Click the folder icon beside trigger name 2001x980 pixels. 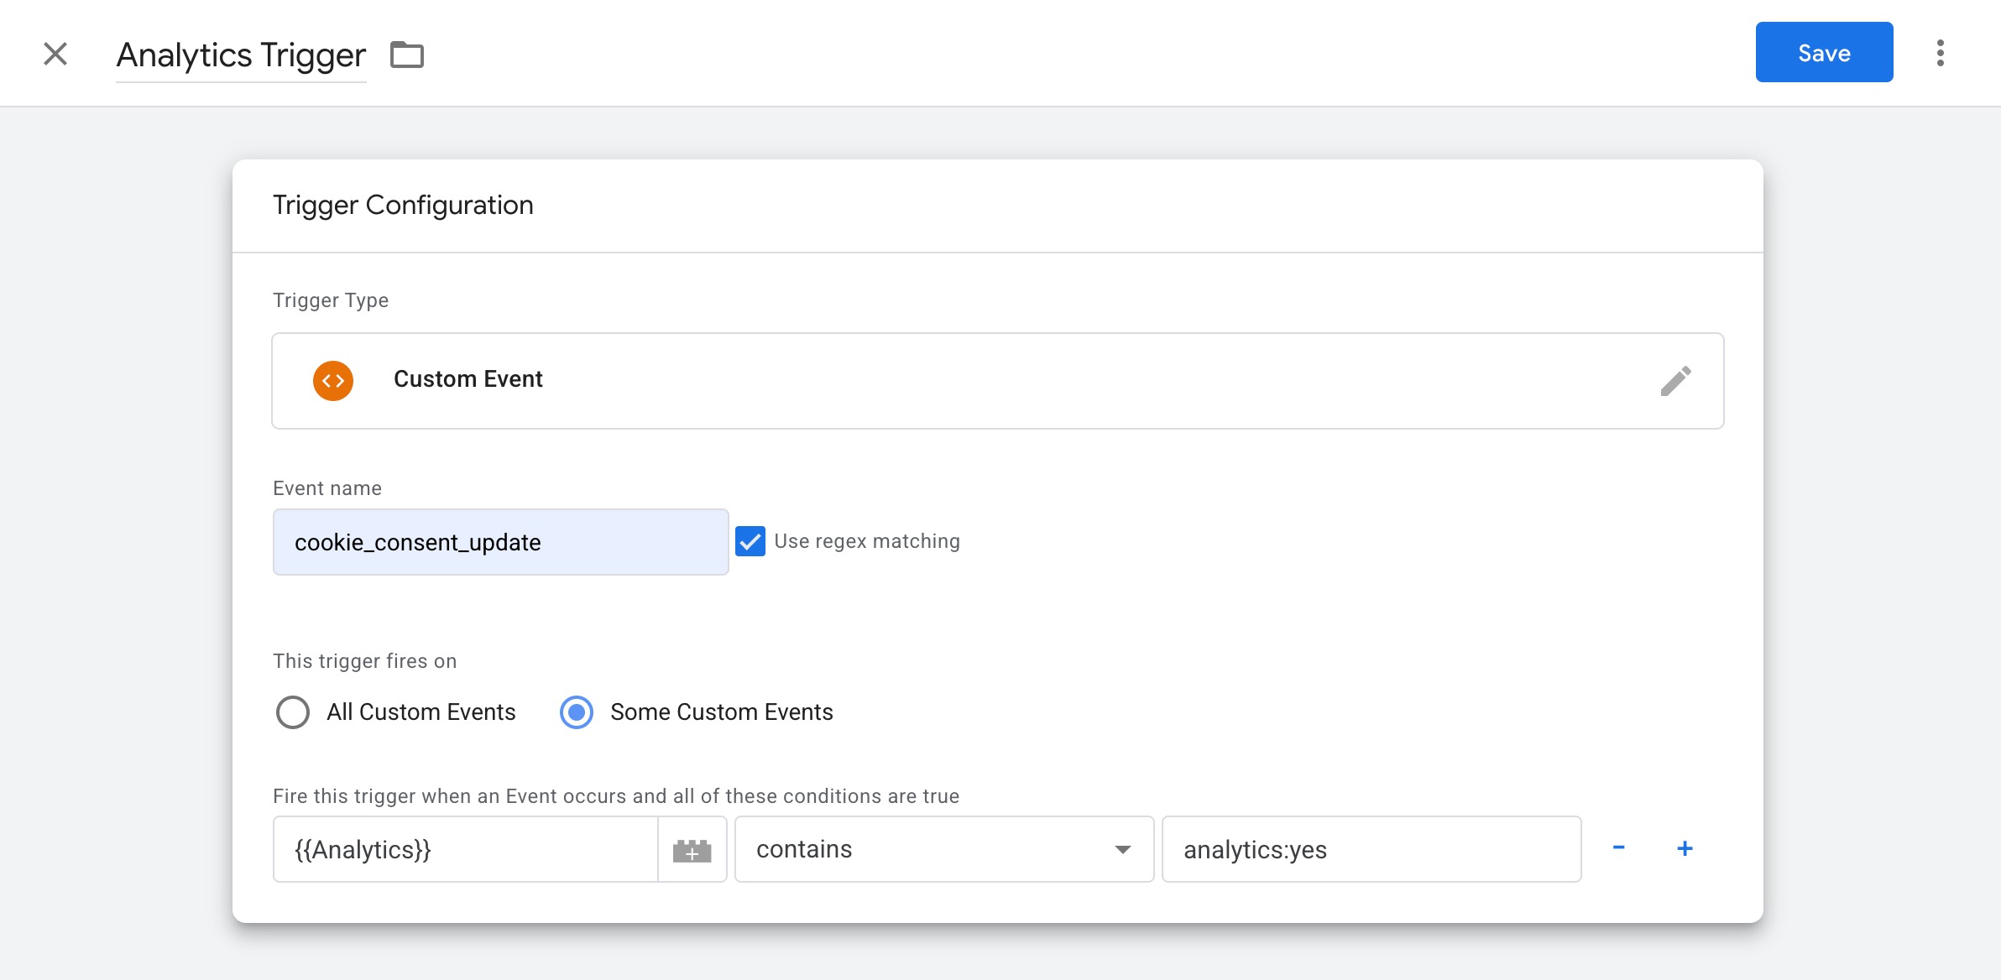tap(407, 55)
